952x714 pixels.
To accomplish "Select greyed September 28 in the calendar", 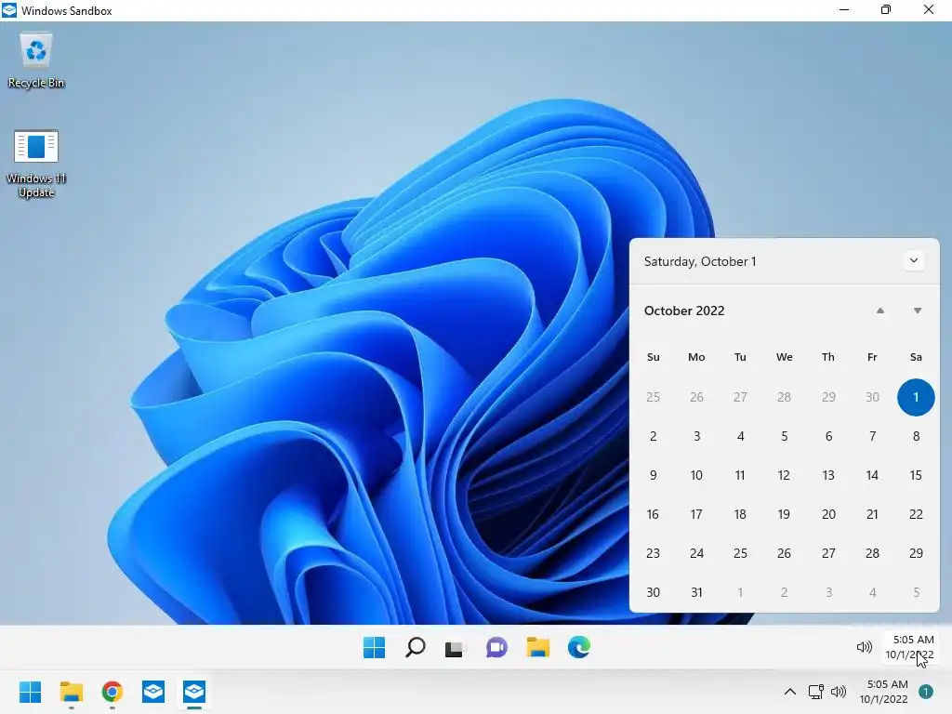I will (x=785, y=397).
